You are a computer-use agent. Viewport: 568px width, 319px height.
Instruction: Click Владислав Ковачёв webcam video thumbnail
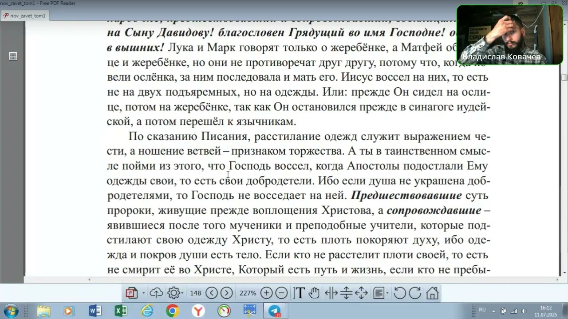[510, 35]
